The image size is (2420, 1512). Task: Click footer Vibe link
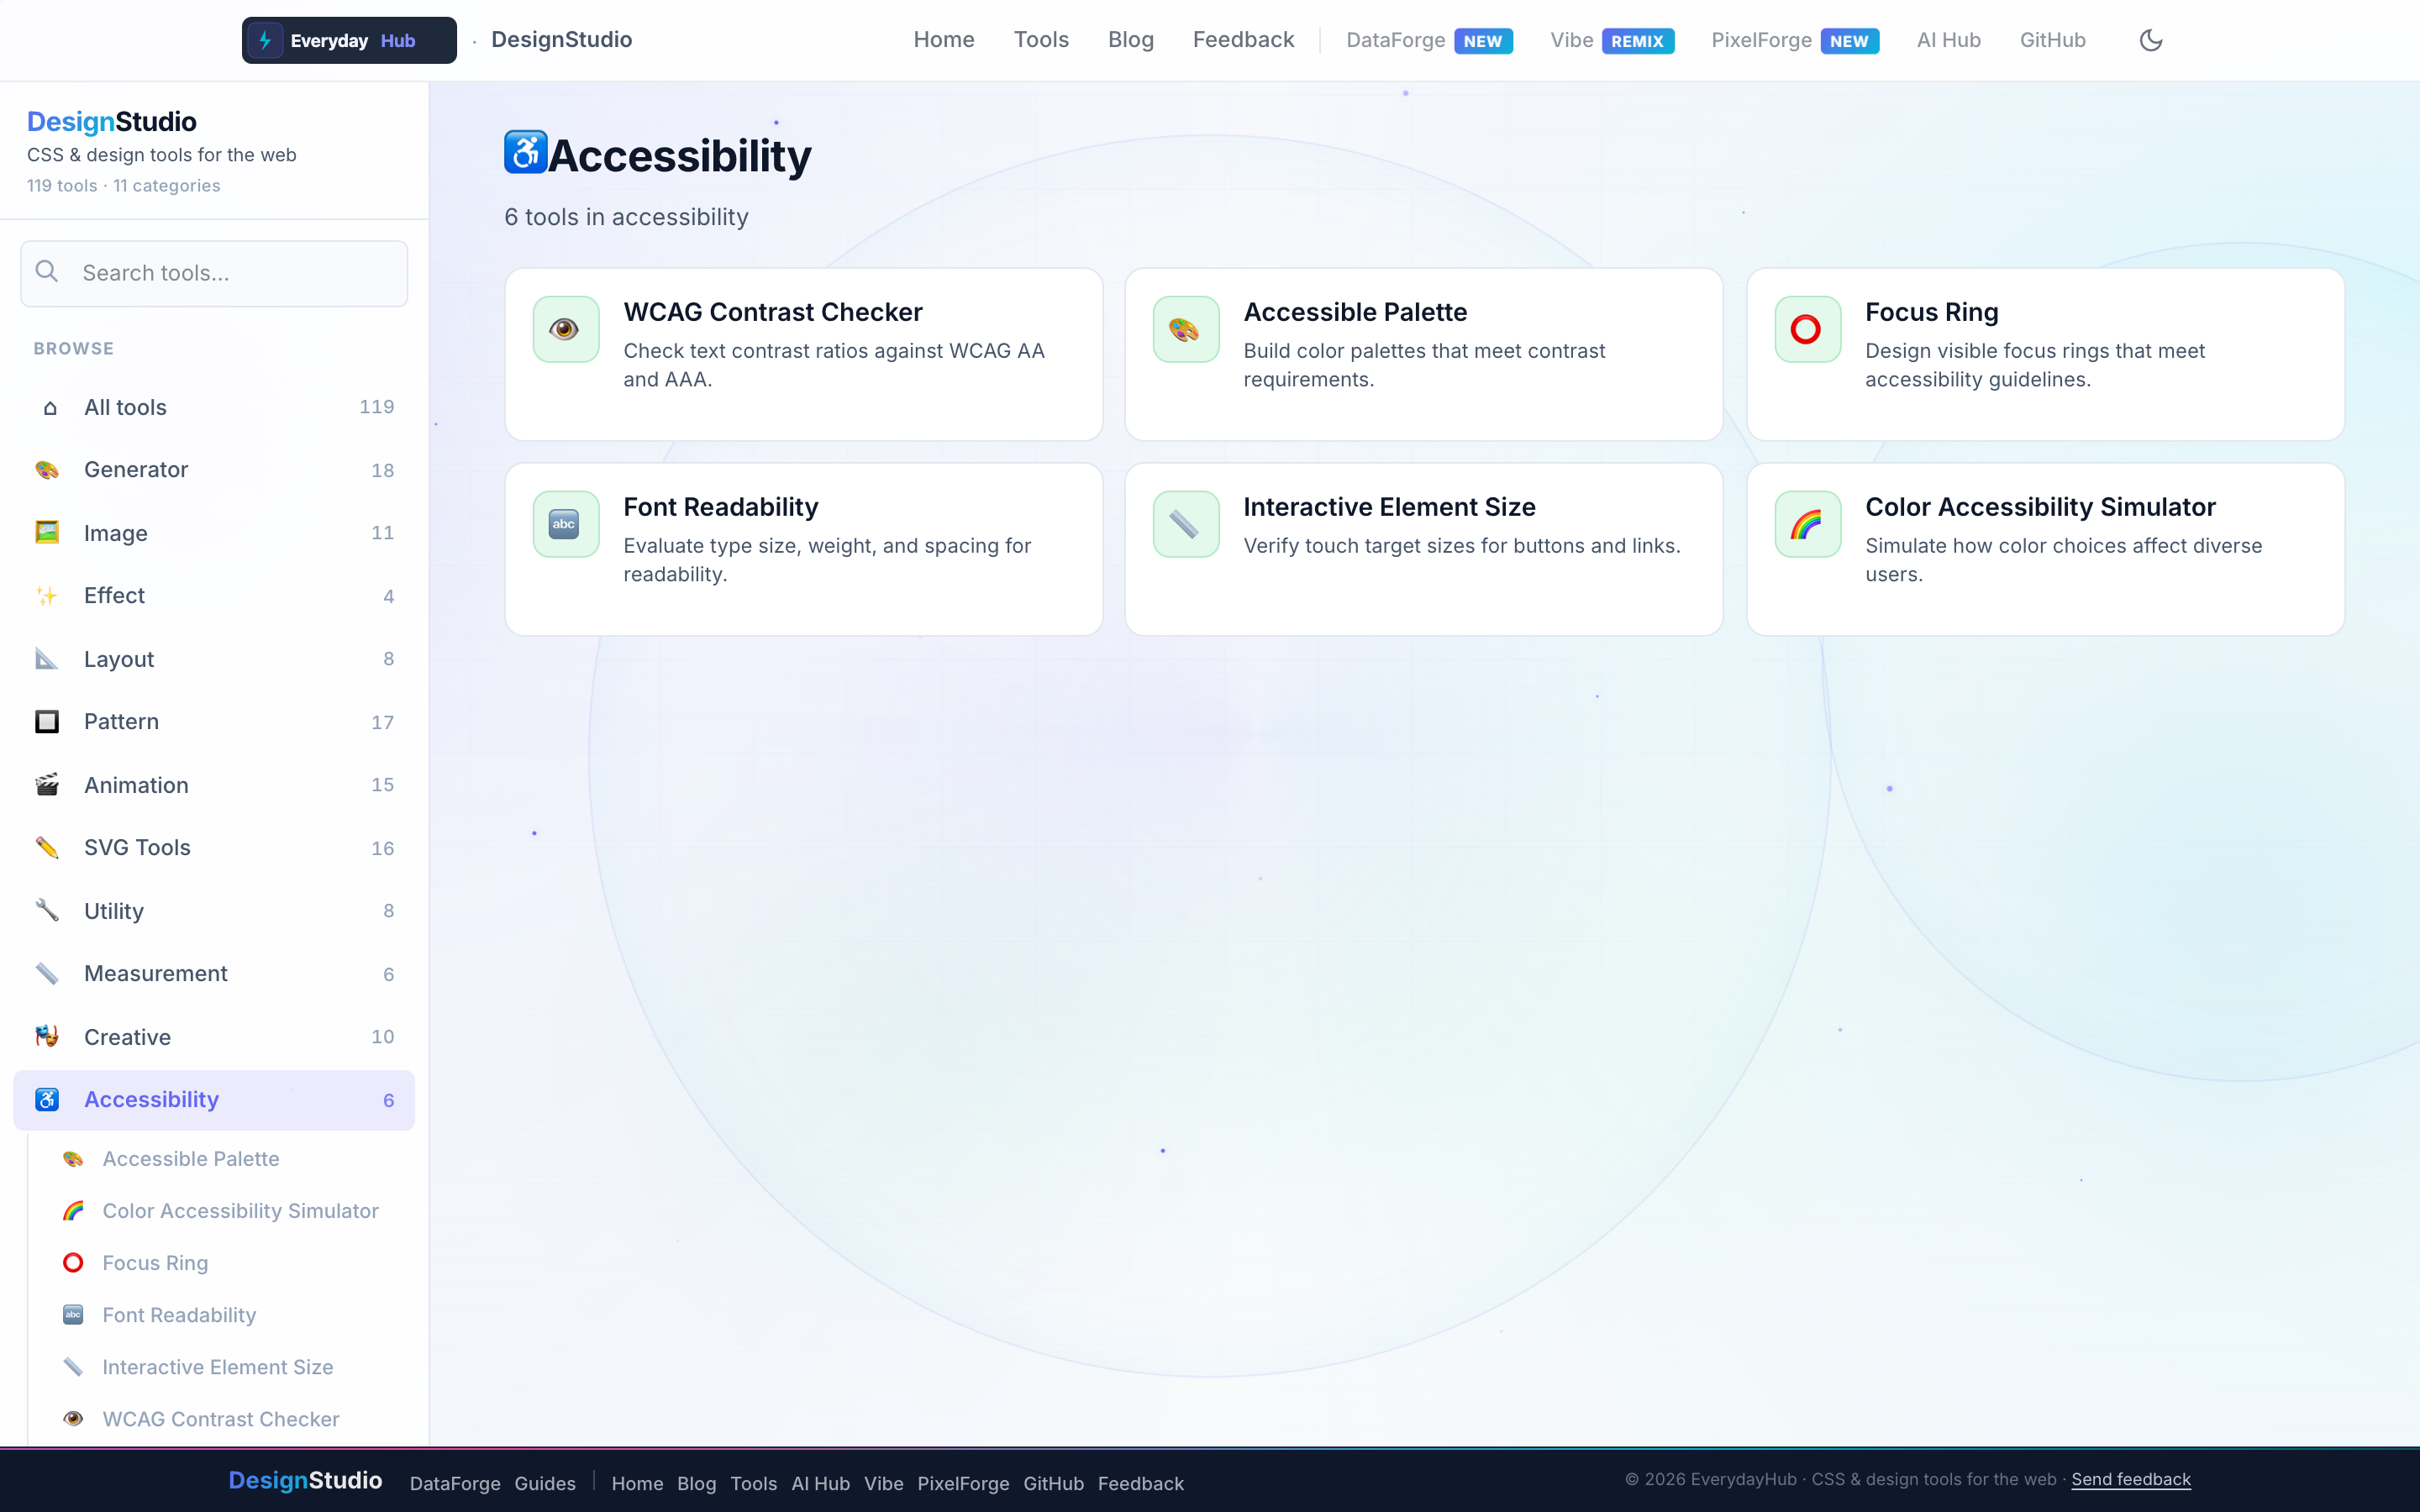(x=883, y=1483)
